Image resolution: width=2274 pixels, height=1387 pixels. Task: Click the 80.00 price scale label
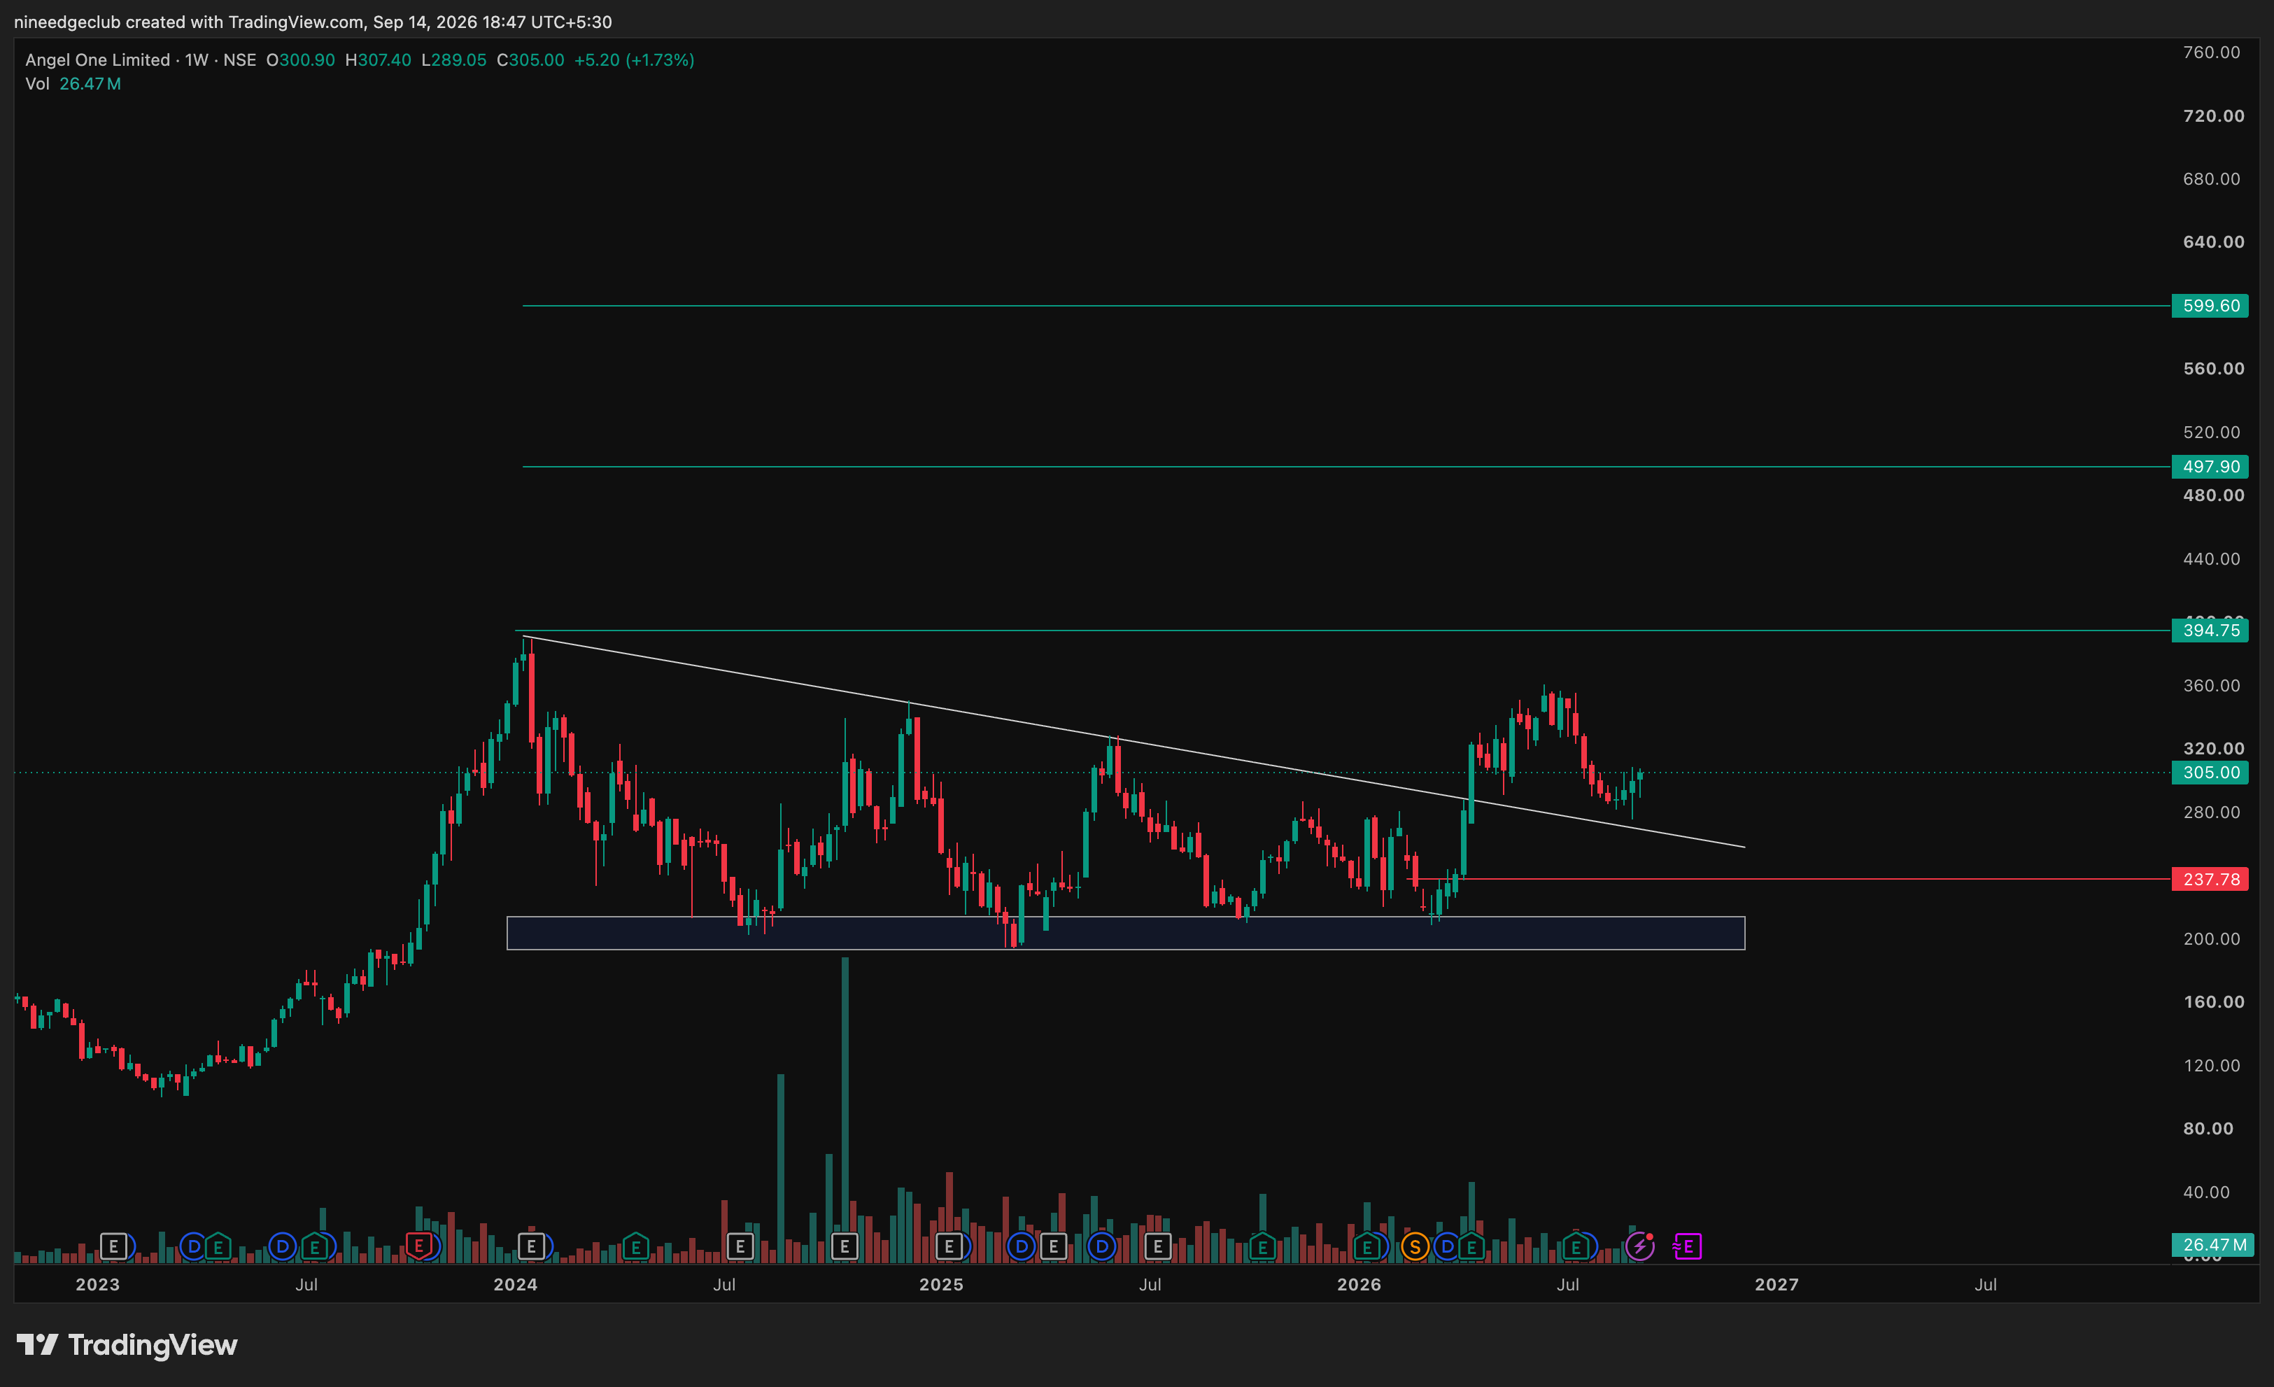[x=2208, y=1129]
